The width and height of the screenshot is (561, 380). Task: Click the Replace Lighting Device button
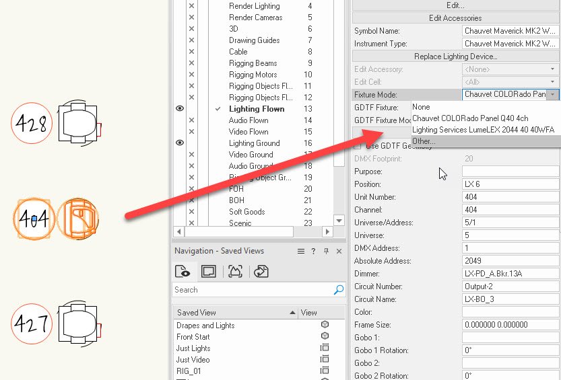point(455,56)
